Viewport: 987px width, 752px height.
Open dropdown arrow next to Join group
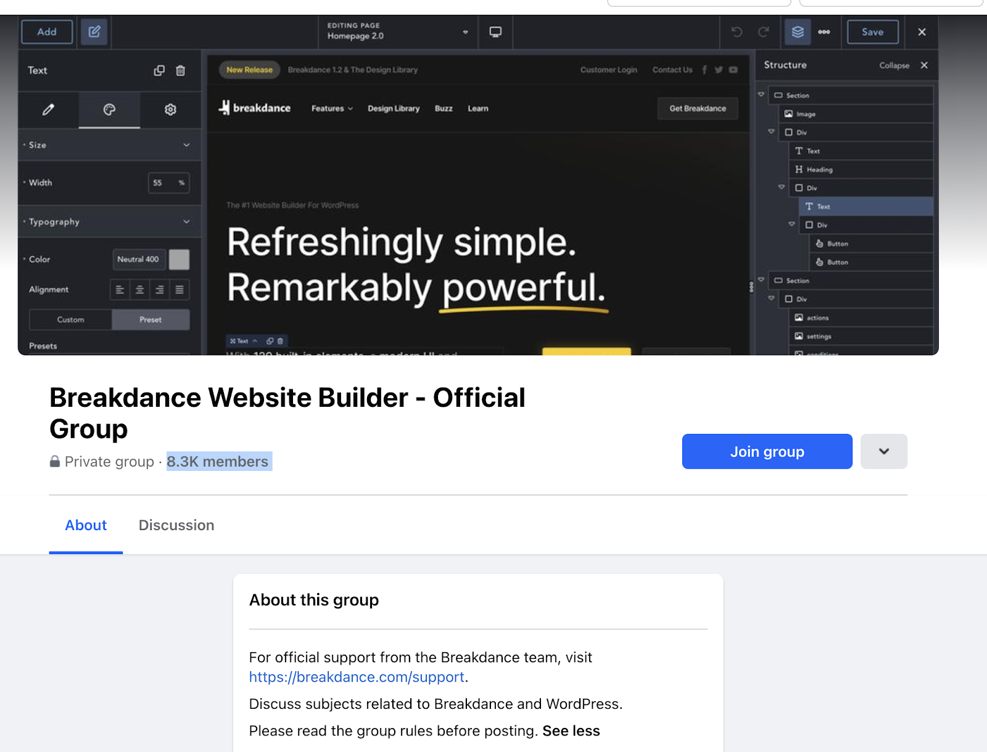pos(883,451)
